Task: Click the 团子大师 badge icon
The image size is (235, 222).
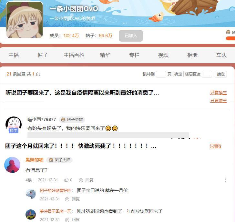Action: [51, 160]
